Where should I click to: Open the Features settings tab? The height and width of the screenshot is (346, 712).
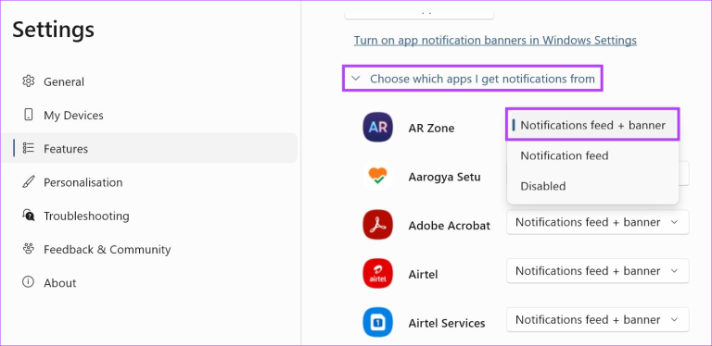point(149,148)
